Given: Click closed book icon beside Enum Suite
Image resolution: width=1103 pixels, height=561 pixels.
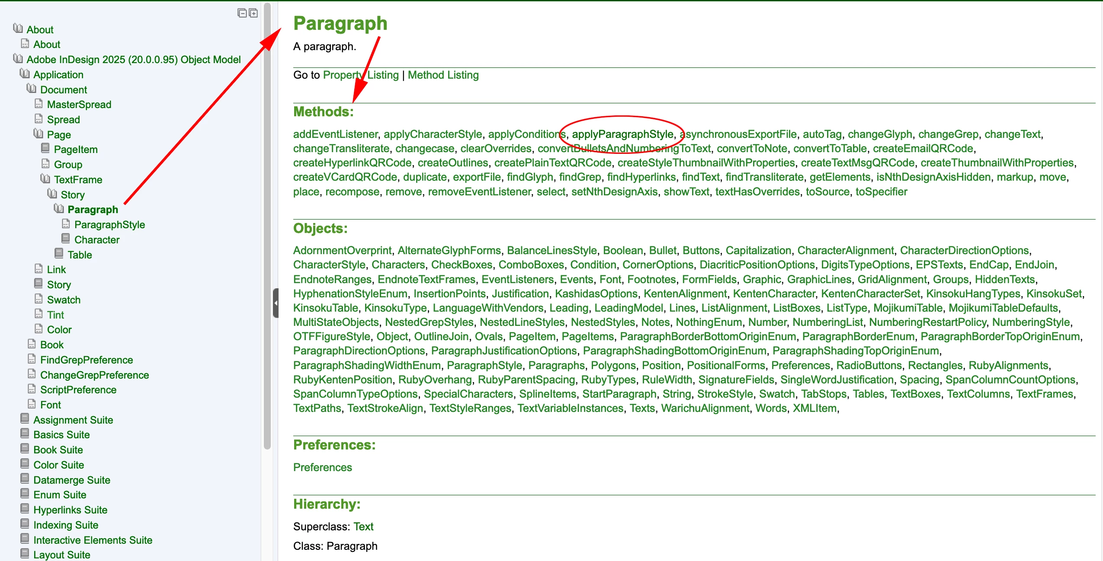Looking at the screenshot, I should (25, 494).
